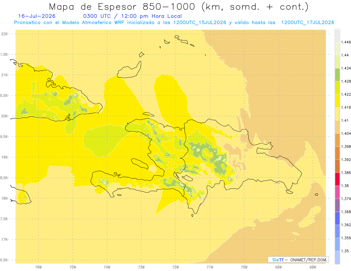
Task: Click the 73W longitude label
Action: point(141,267)
